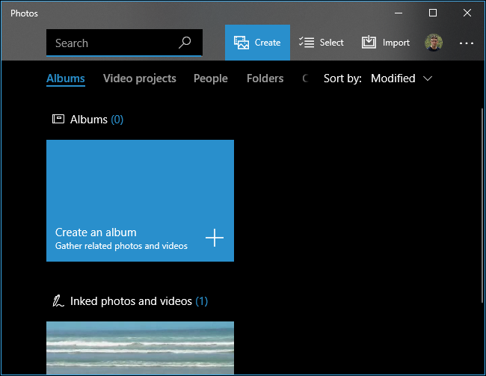The image size is (486, 376).
Task: Switch to the People tab
Action: coord(210,78)
